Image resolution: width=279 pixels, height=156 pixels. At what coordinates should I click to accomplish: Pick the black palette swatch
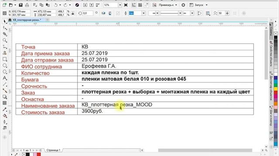(x=276, y=37)
